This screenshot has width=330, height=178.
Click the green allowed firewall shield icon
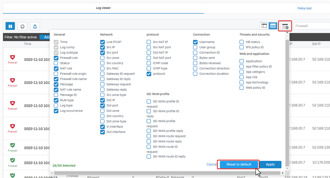[12, 145]
